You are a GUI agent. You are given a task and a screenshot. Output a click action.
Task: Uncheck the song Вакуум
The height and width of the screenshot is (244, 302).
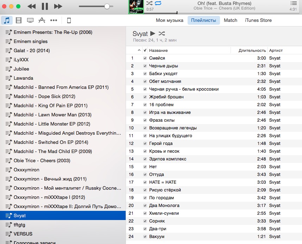[x=145, y=237]
